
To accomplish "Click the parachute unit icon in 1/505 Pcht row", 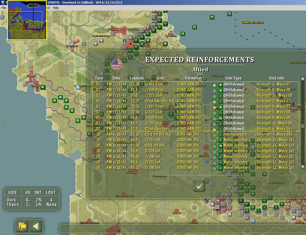I will 220,85.
